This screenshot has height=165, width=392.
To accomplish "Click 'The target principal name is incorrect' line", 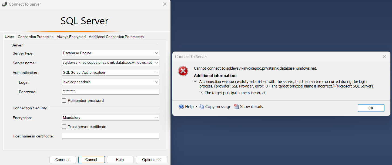I will (235, 93).
